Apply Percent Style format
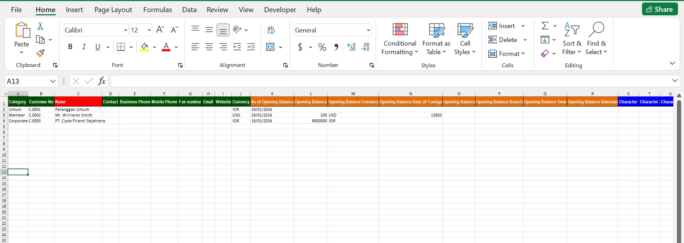This screenshot has height=243, width=684. 322,47
